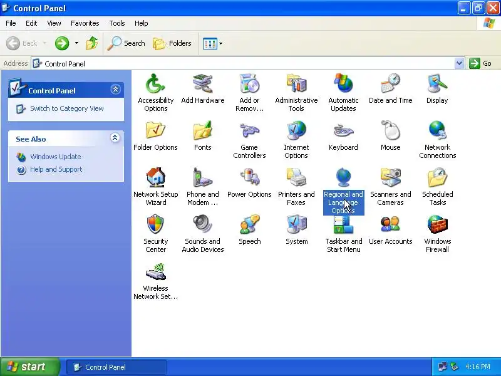Click the Search toolbar button
The width and height of the screenshot is (501, 376).
point(126,43)
